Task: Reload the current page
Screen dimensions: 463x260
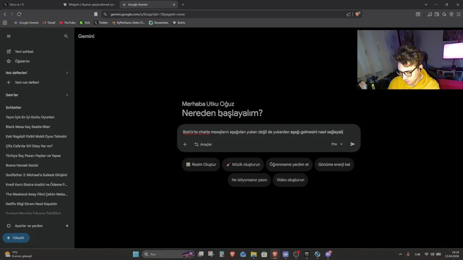Action: coord(19,14)
